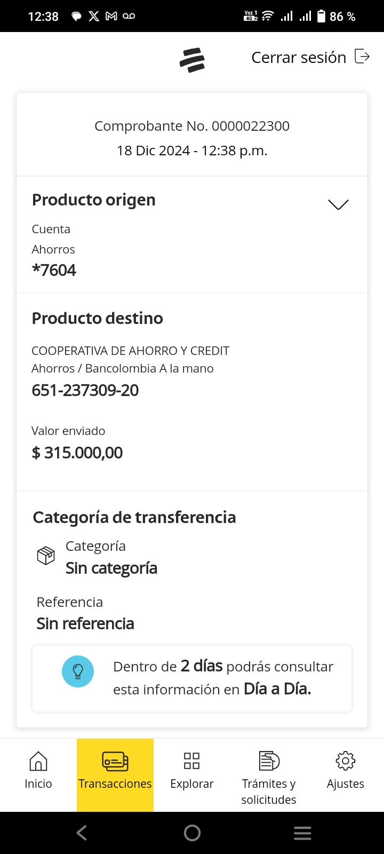Screen dimensions: 384x854
Task: Tap the Día a Día info banner
Action: coord(192,678)
